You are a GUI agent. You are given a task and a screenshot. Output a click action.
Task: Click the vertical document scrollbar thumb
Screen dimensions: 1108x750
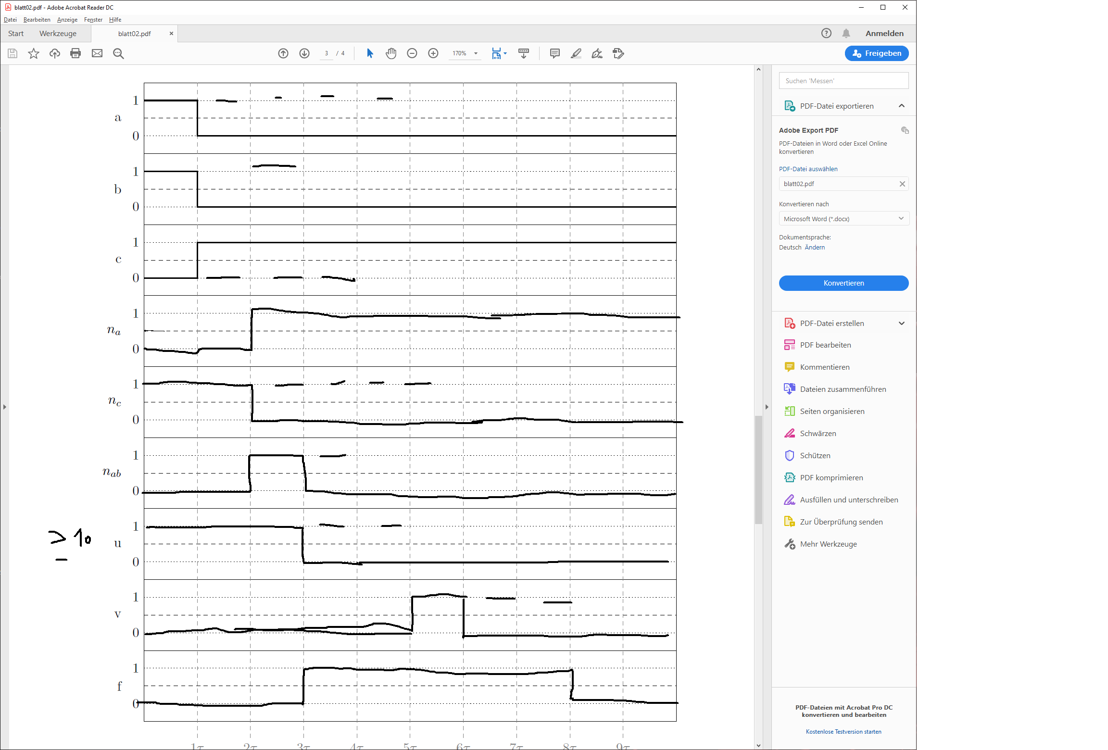[x=758, y=470]
